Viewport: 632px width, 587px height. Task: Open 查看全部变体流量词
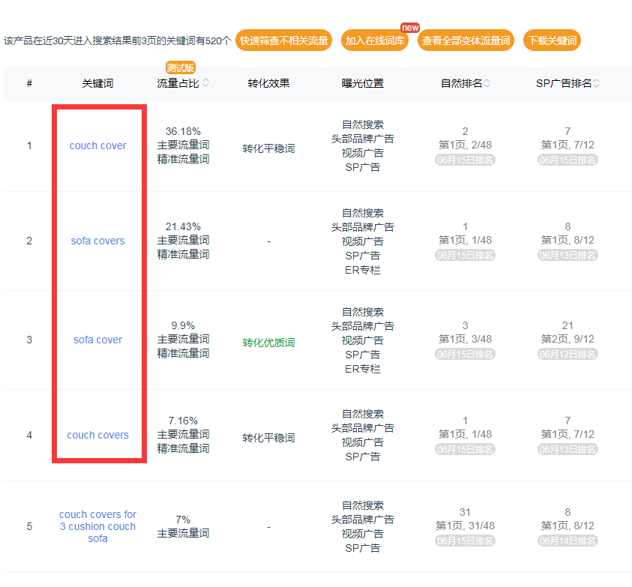[466, 40]
